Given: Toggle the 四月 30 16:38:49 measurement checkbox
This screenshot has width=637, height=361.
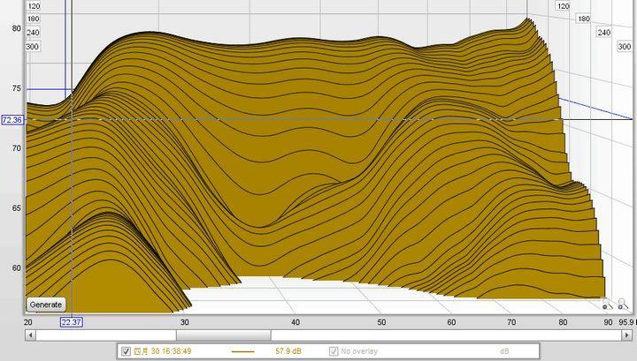Looking at the screenshot, I should pos(126,351).
